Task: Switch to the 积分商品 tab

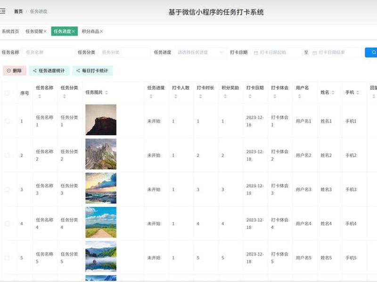Action: (x=90, y=31)
